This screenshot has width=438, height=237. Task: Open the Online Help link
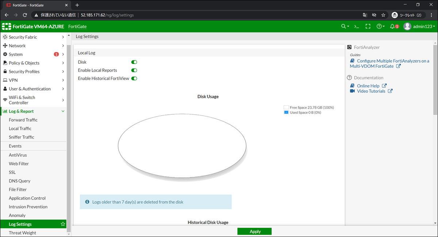pyautogui.click(x=368, y=86)
